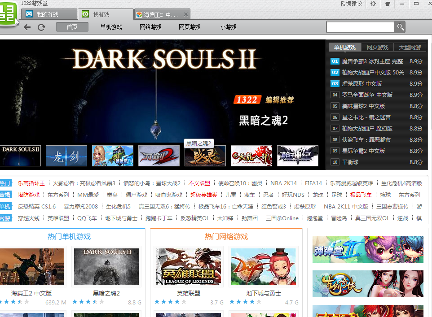Select the 单机游戏 ranking tab
432x317 pixels.
pyautogui.click(x=345, y=48)
